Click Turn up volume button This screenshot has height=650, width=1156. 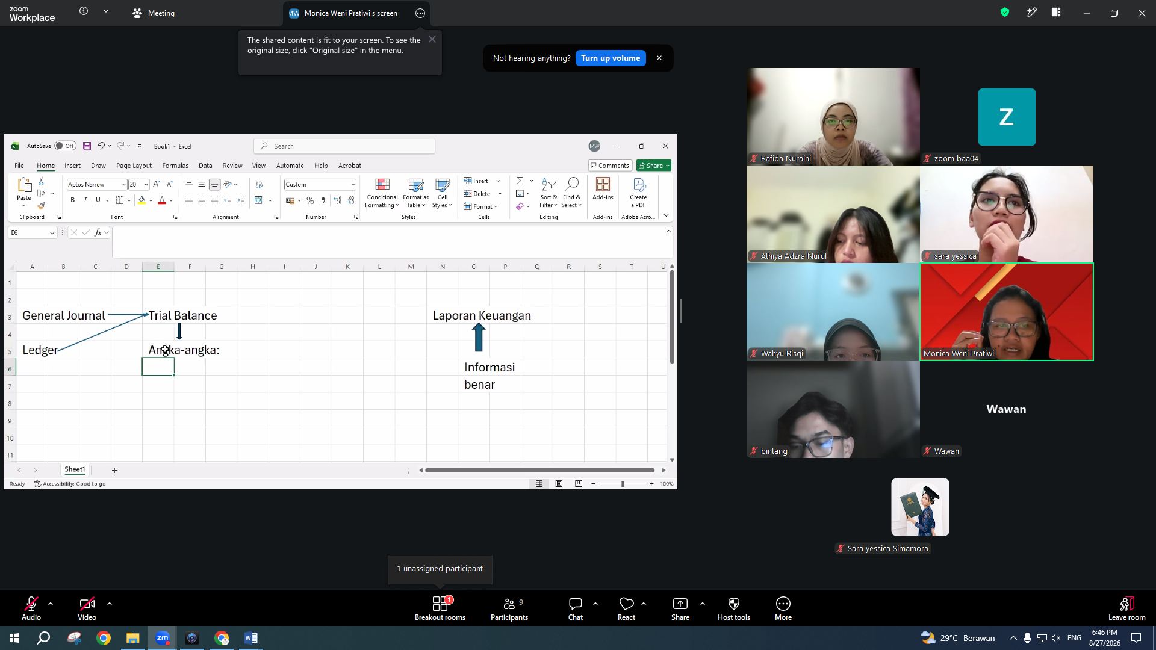click(x=611, y=58)
